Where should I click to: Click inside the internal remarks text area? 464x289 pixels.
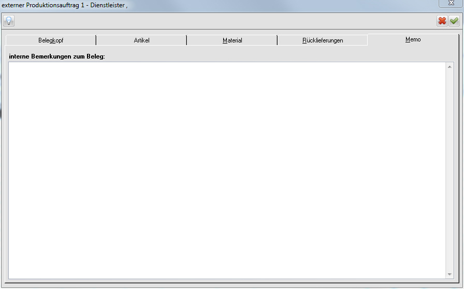click(227, 170)
